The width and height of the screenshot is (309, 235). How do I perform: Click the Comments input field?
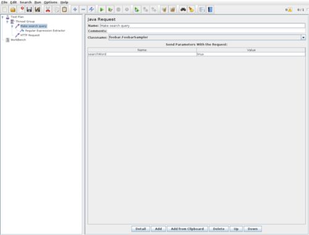point(206,31)
